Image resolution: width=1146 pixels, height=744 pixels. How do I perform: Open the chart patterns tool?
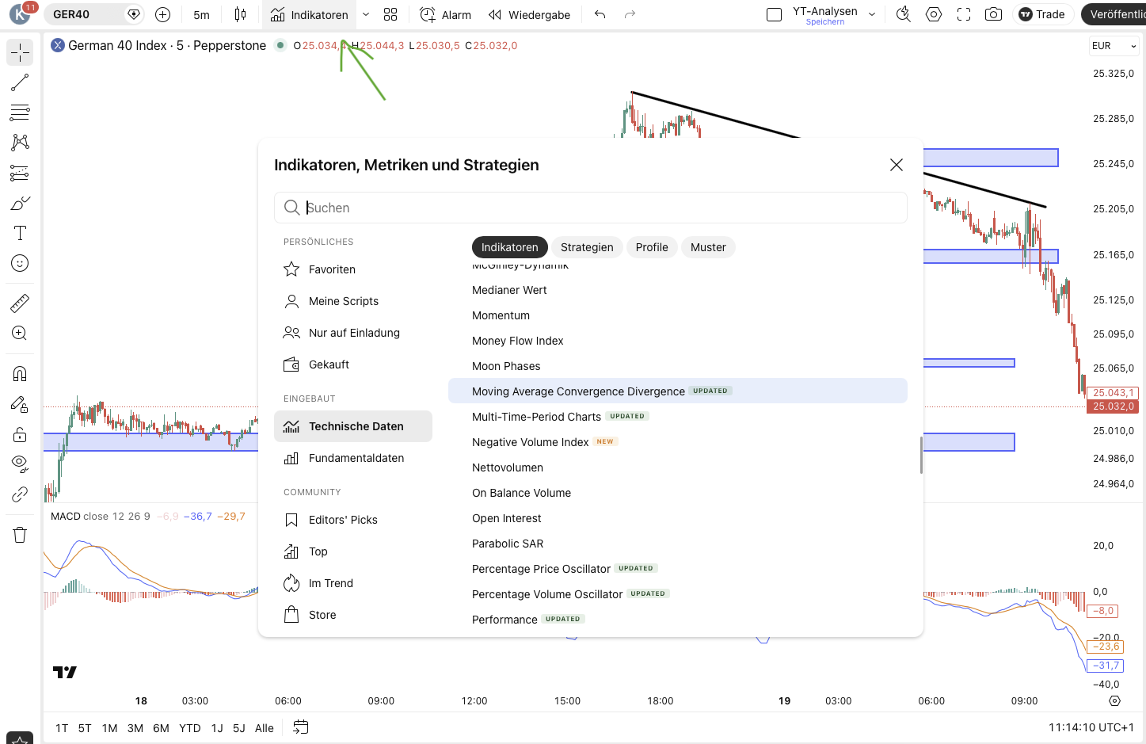tap(20, 143)
